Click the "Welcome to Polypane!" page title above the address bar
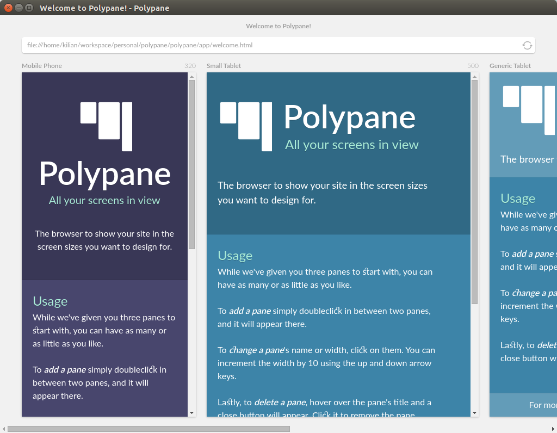Viewport: 557px width, 433px height. 278,26
